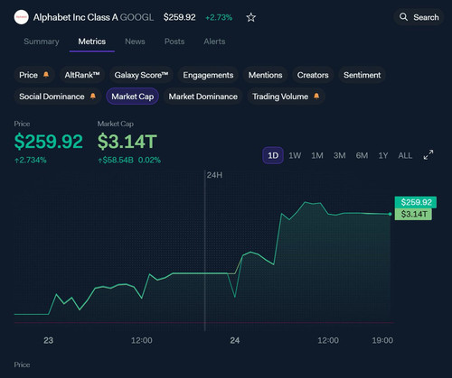
Task: Click the ↑2.734% price change text
Action: [x=30, y=160]
